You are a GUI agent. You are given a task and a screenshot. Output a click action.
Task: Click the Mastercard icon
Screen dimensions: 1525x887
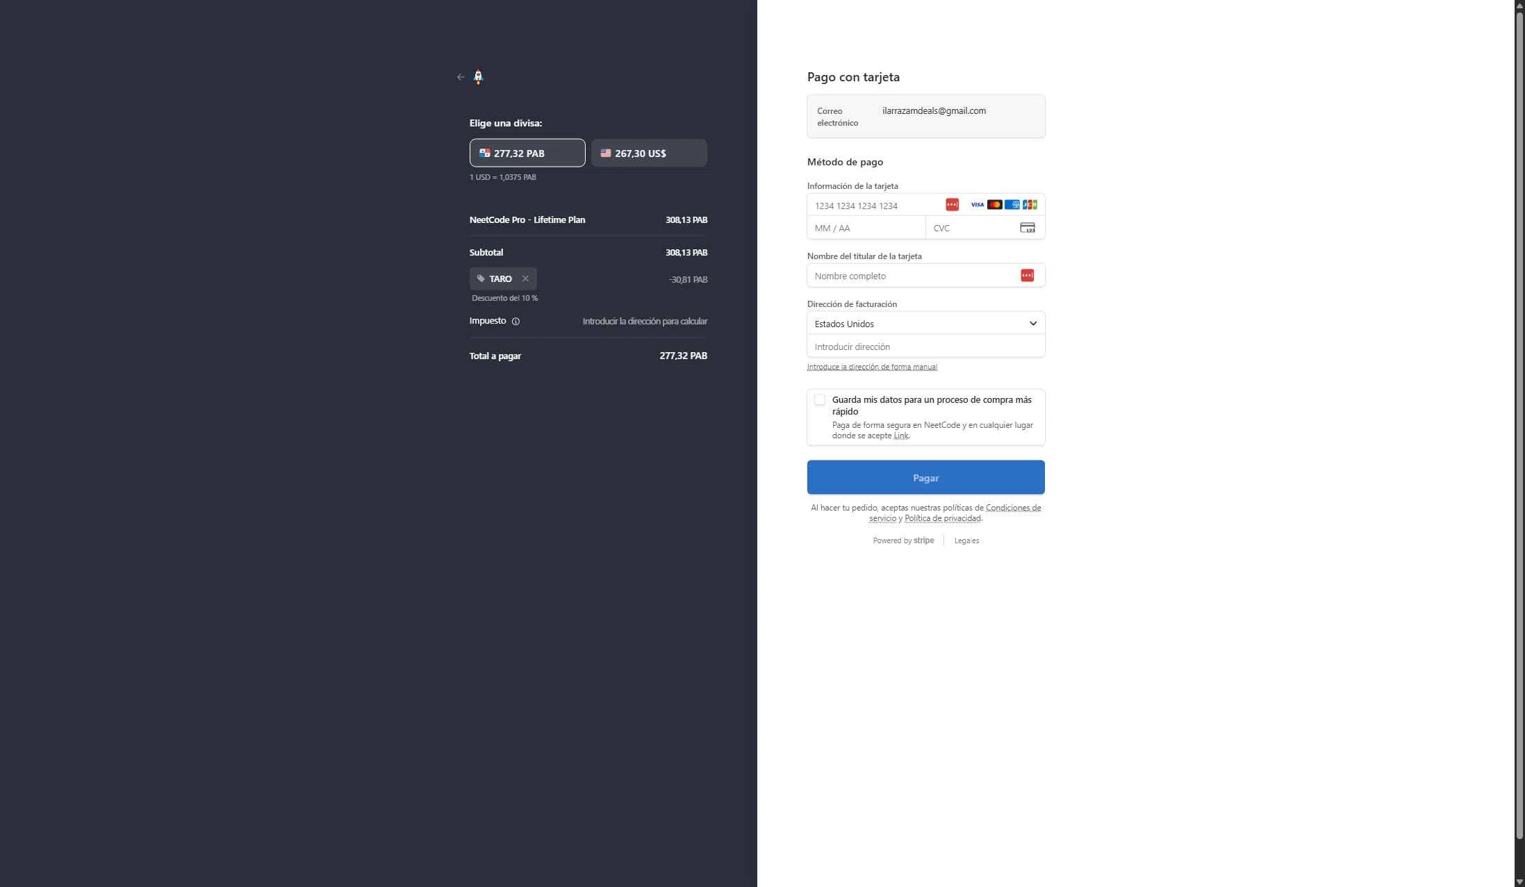click(x=994, y=204)
